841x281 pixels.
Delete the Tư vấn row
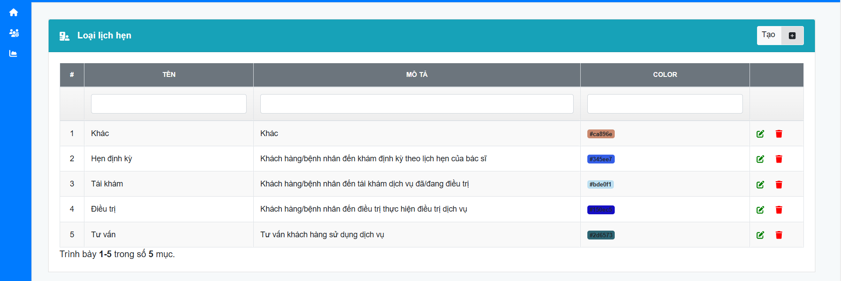coord(779,235)
